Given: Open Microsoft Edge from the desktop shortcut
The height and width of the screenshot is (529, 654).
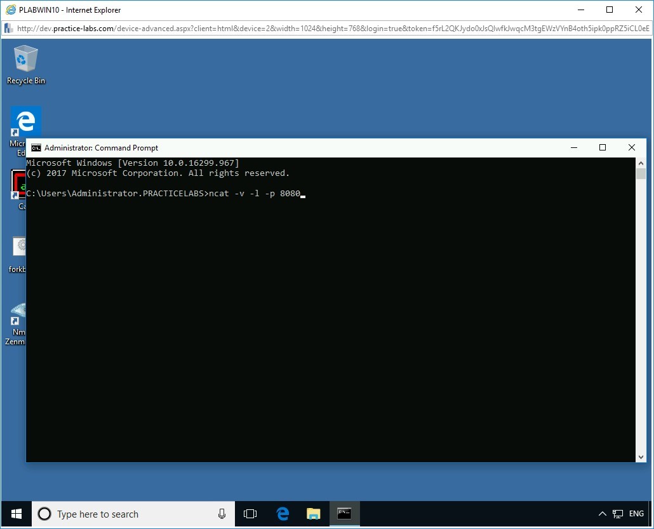Looking at the screenshot, I should (x=25, y=121).
